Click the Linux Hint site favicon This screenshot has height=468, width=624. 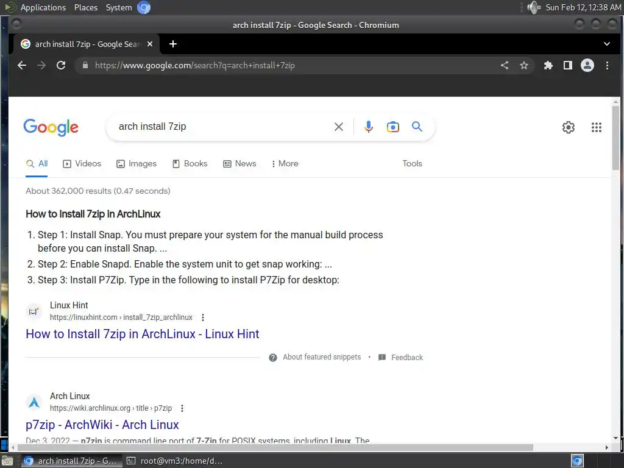(34, 311)
